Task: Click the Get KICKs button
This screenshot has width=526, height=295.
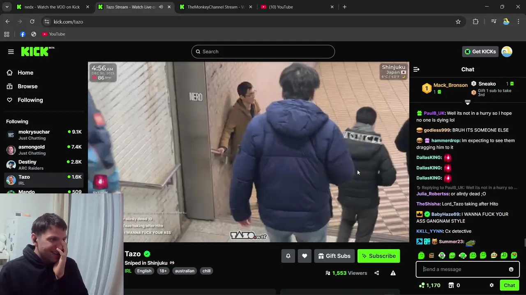Action: coord(480,52)
